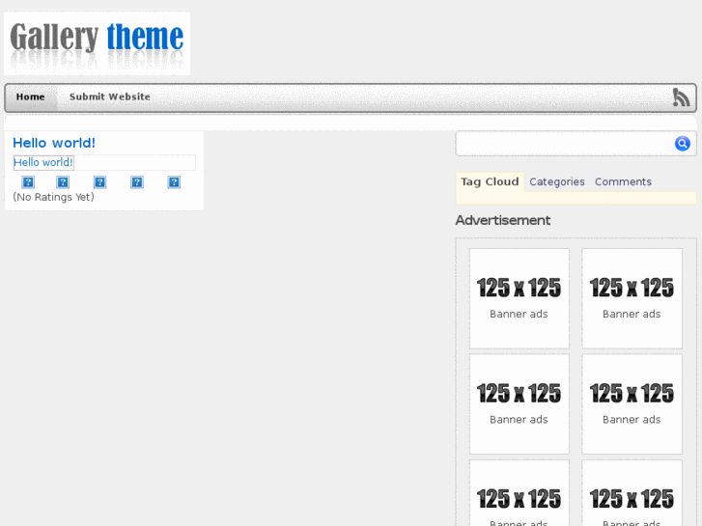This screenshot has width=702, height=526.
Task: Click the blue search magnifier button
Action: click(x=683, y=143)
